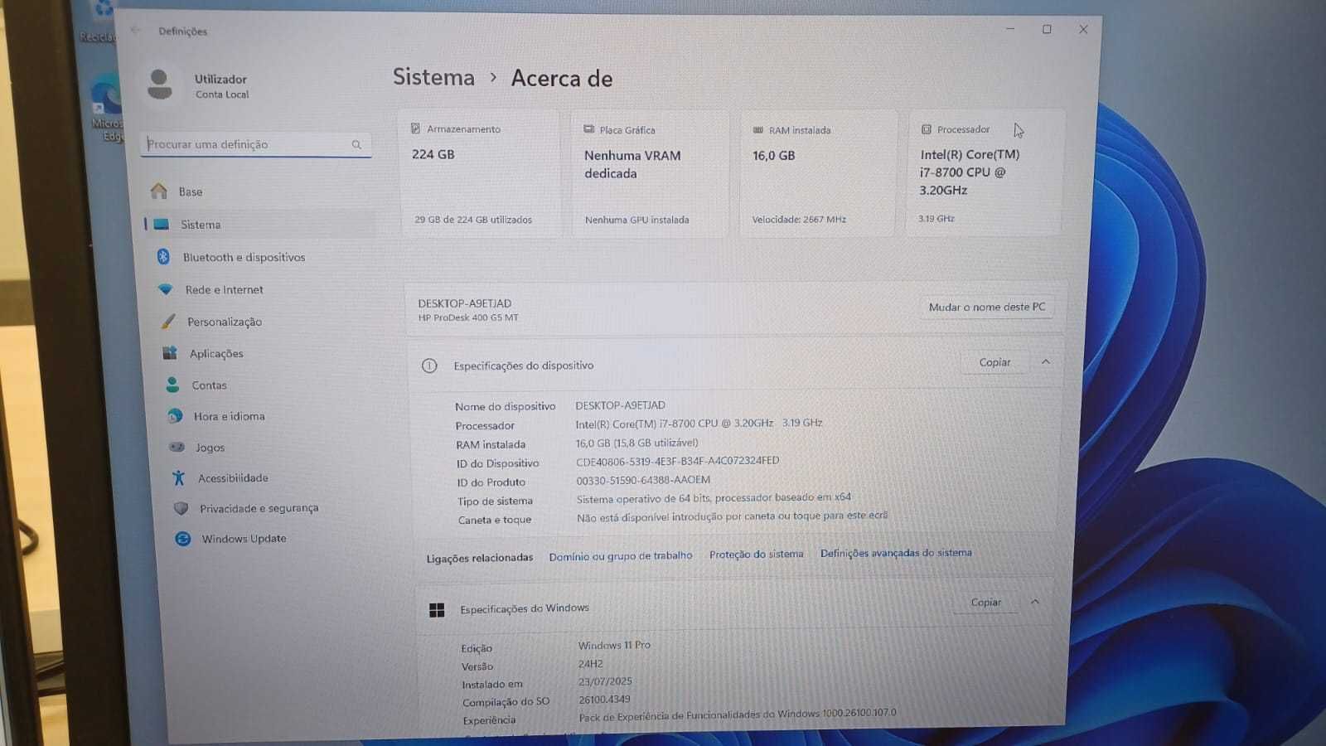1326x746 pixels.
Task: Open the Recycle Bin desktop icon
Action: (99, 21)
